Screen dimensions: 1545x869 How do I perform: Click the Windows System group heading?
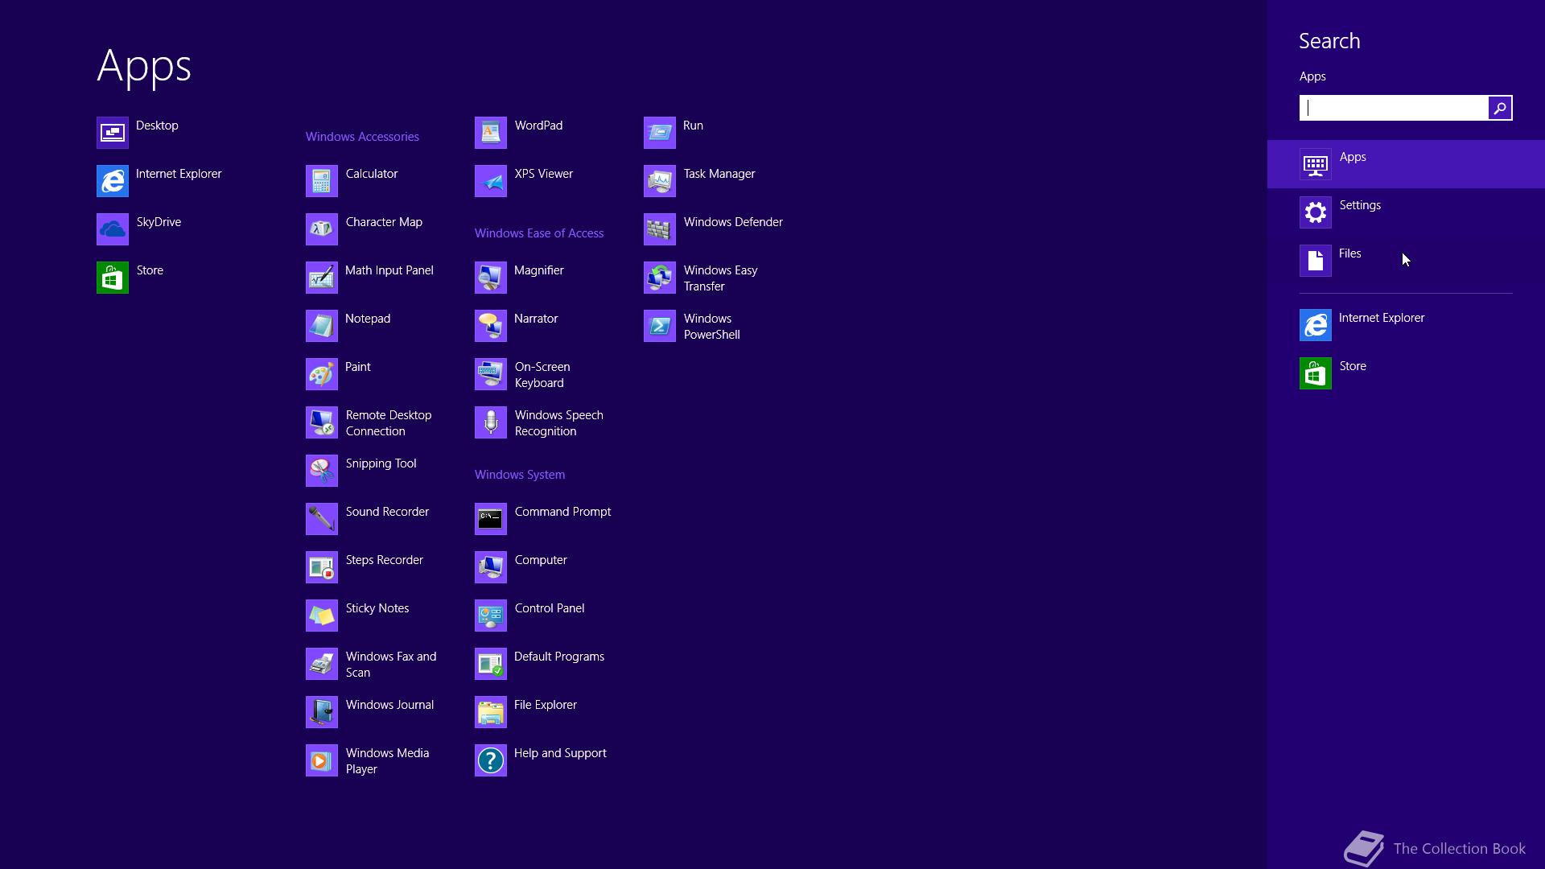520,475
